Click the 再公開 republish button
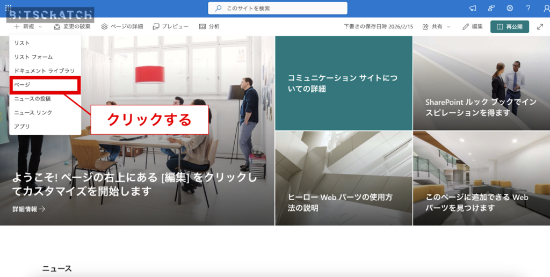This screenshot has width=550, height=277. [509, 26]
